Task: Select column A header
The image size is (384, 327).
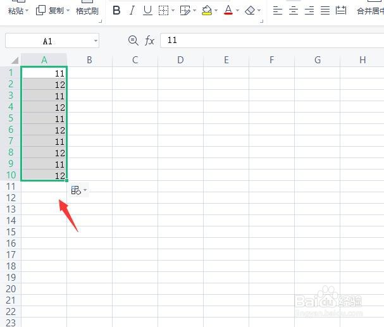Action: (44, 60)
